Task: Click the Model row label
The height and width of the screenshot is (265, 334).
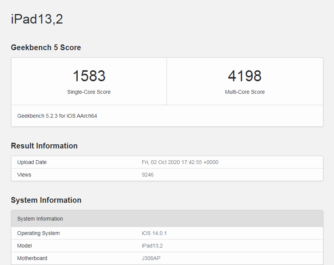Action: click(25, 246)
